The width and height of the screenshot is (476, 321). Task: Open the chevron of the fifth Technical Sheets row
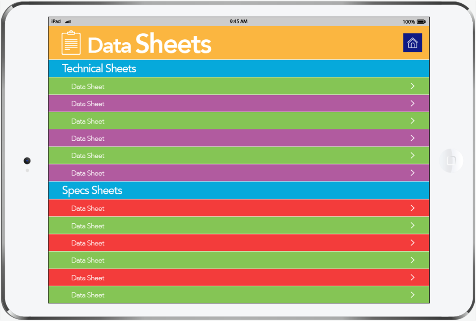tap(413, 155)
